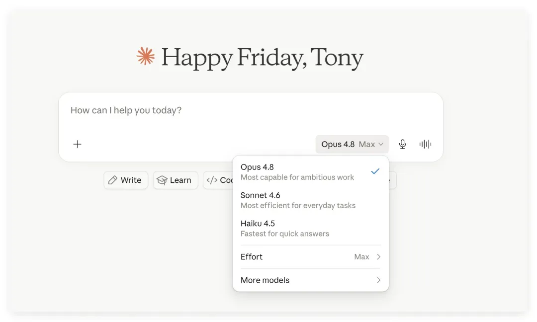The height and width of the screenshot is (322, 537).
Task: Click the Max effort value label
Action: 361,256
